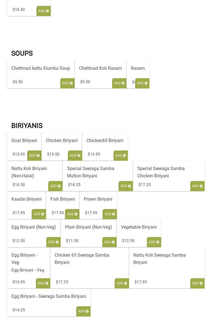220x318 pixels.
Task: Add Egg Biriyani - Seeraga Samba Biriyani
Action: (x=83, y=311)
